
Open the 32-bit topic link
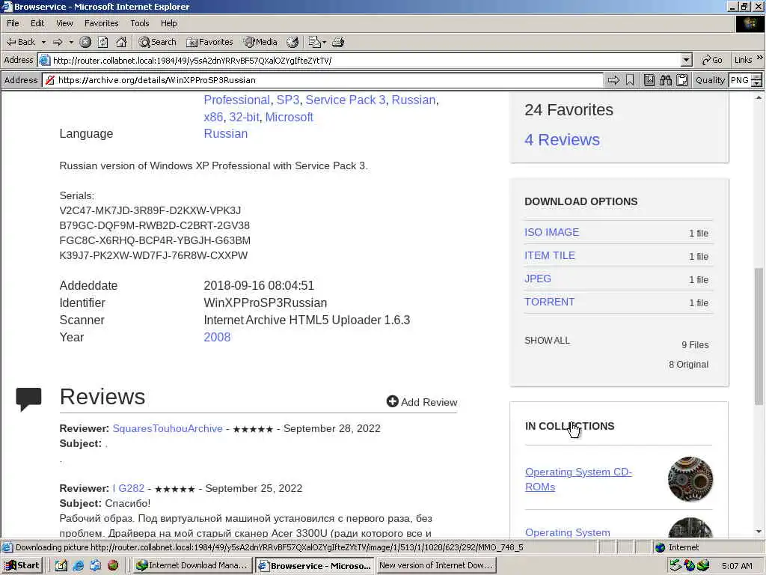click(x=245, y=117)
